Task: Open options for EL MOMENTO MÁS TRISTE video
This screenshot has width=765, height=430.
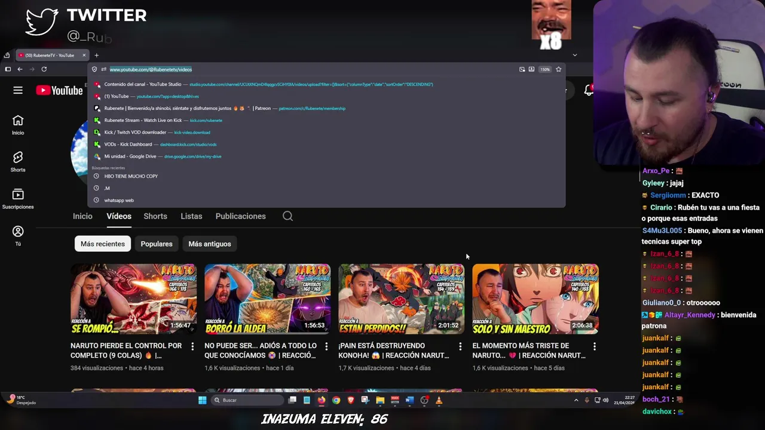Action: (x=594, y=346)
